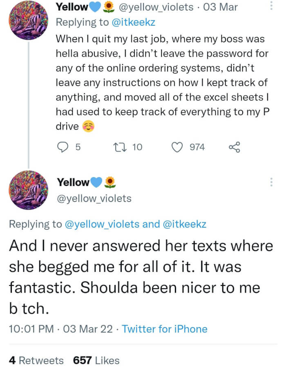Open more options on the second tweet
Image resolution: width=286 pixels, height=370 pixels.
[271, 182]
